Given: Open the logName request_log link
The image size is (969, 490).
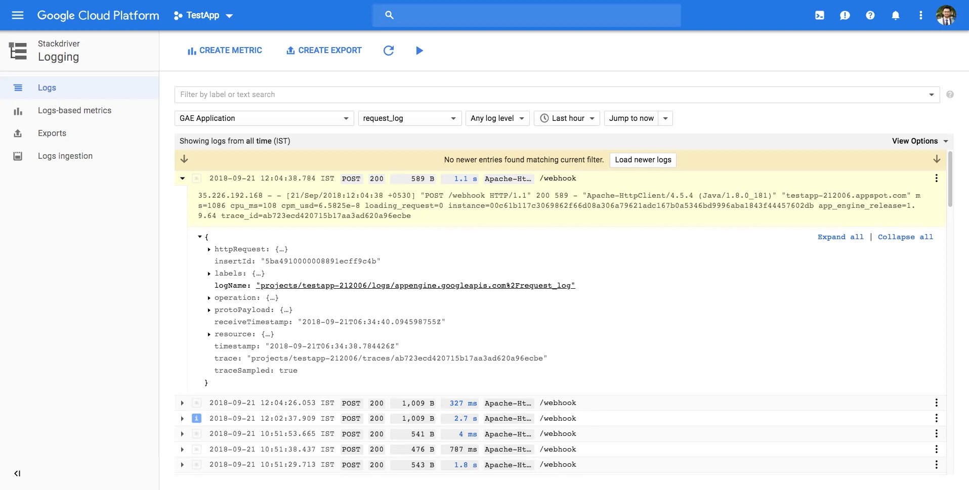Looking at the screenshot, I should [x=415, y=286].
